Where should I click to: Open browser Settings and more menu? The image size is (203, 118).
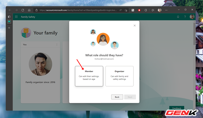(166, 10)
